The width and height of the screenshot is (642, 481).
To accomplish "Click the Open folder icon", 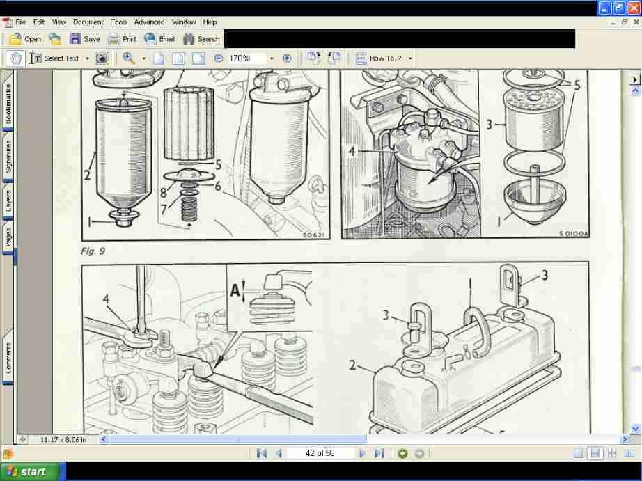I will point(15,39).
